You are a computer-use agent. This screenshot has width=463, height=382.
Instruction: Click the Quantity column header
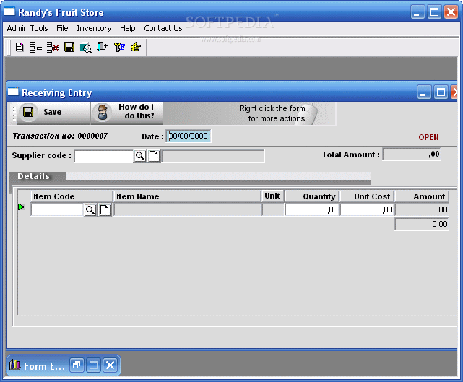click(312, 196)
